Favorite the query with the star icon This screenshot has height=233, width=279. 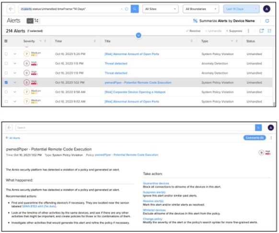[127, 9]
